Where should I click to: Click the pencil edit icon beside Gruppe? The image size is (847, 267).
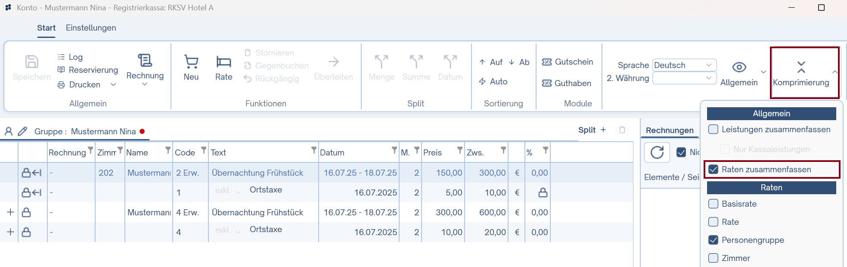(23, 131)
